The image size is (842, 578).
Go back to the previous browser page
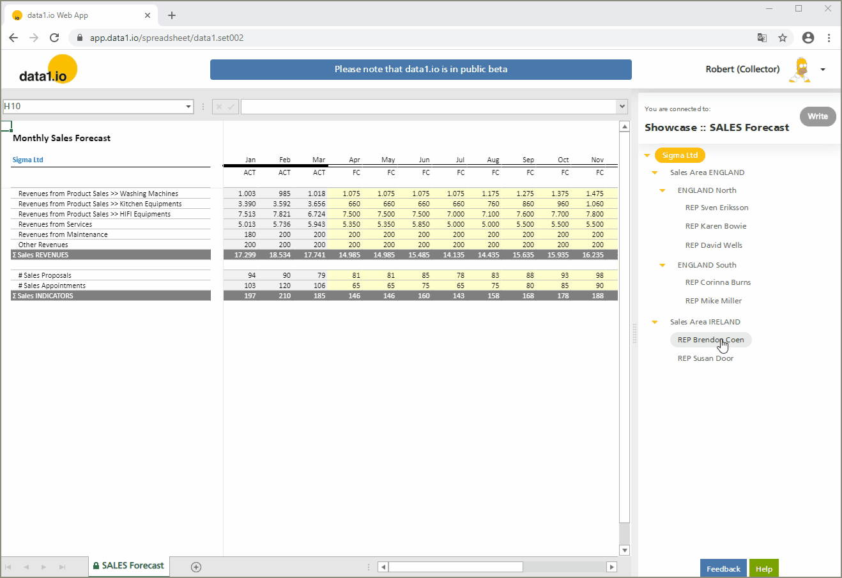pos(13,38)
